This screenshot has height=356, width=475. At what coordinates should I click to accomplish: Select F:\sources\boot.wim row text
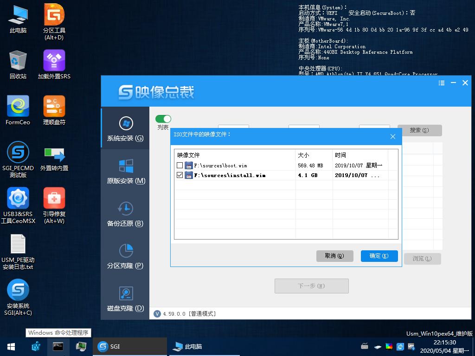coord(220,165)
